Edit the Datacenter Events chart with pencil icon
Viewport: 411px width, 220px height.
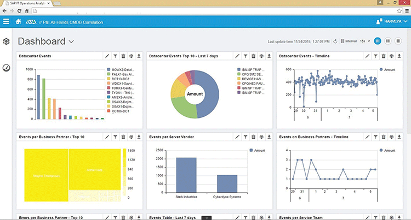(x=106, y=56)
